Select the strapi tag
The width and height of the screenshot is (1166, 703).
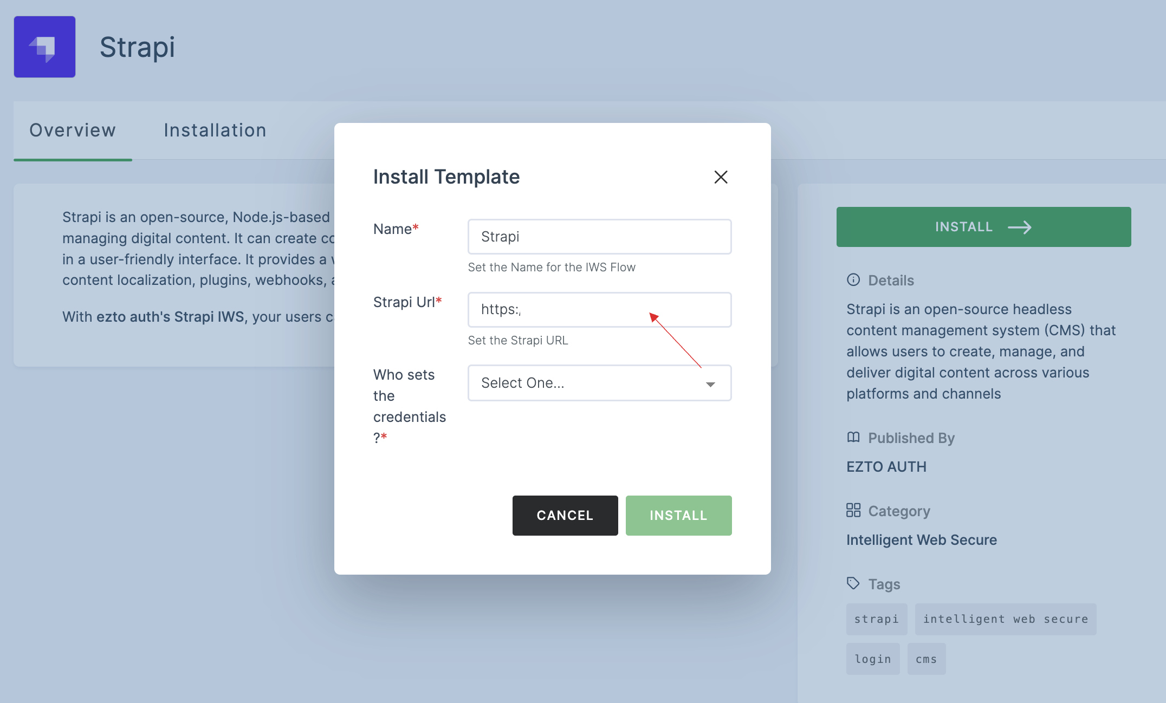[x=877, y=619]
